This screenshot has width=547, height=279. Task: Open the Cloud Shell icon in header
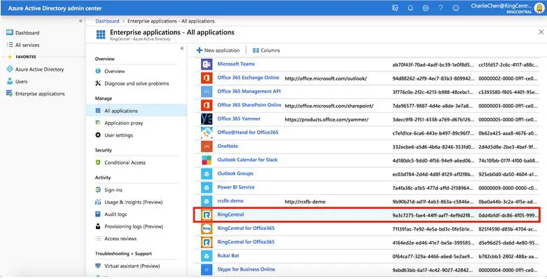tap(395, 8)
